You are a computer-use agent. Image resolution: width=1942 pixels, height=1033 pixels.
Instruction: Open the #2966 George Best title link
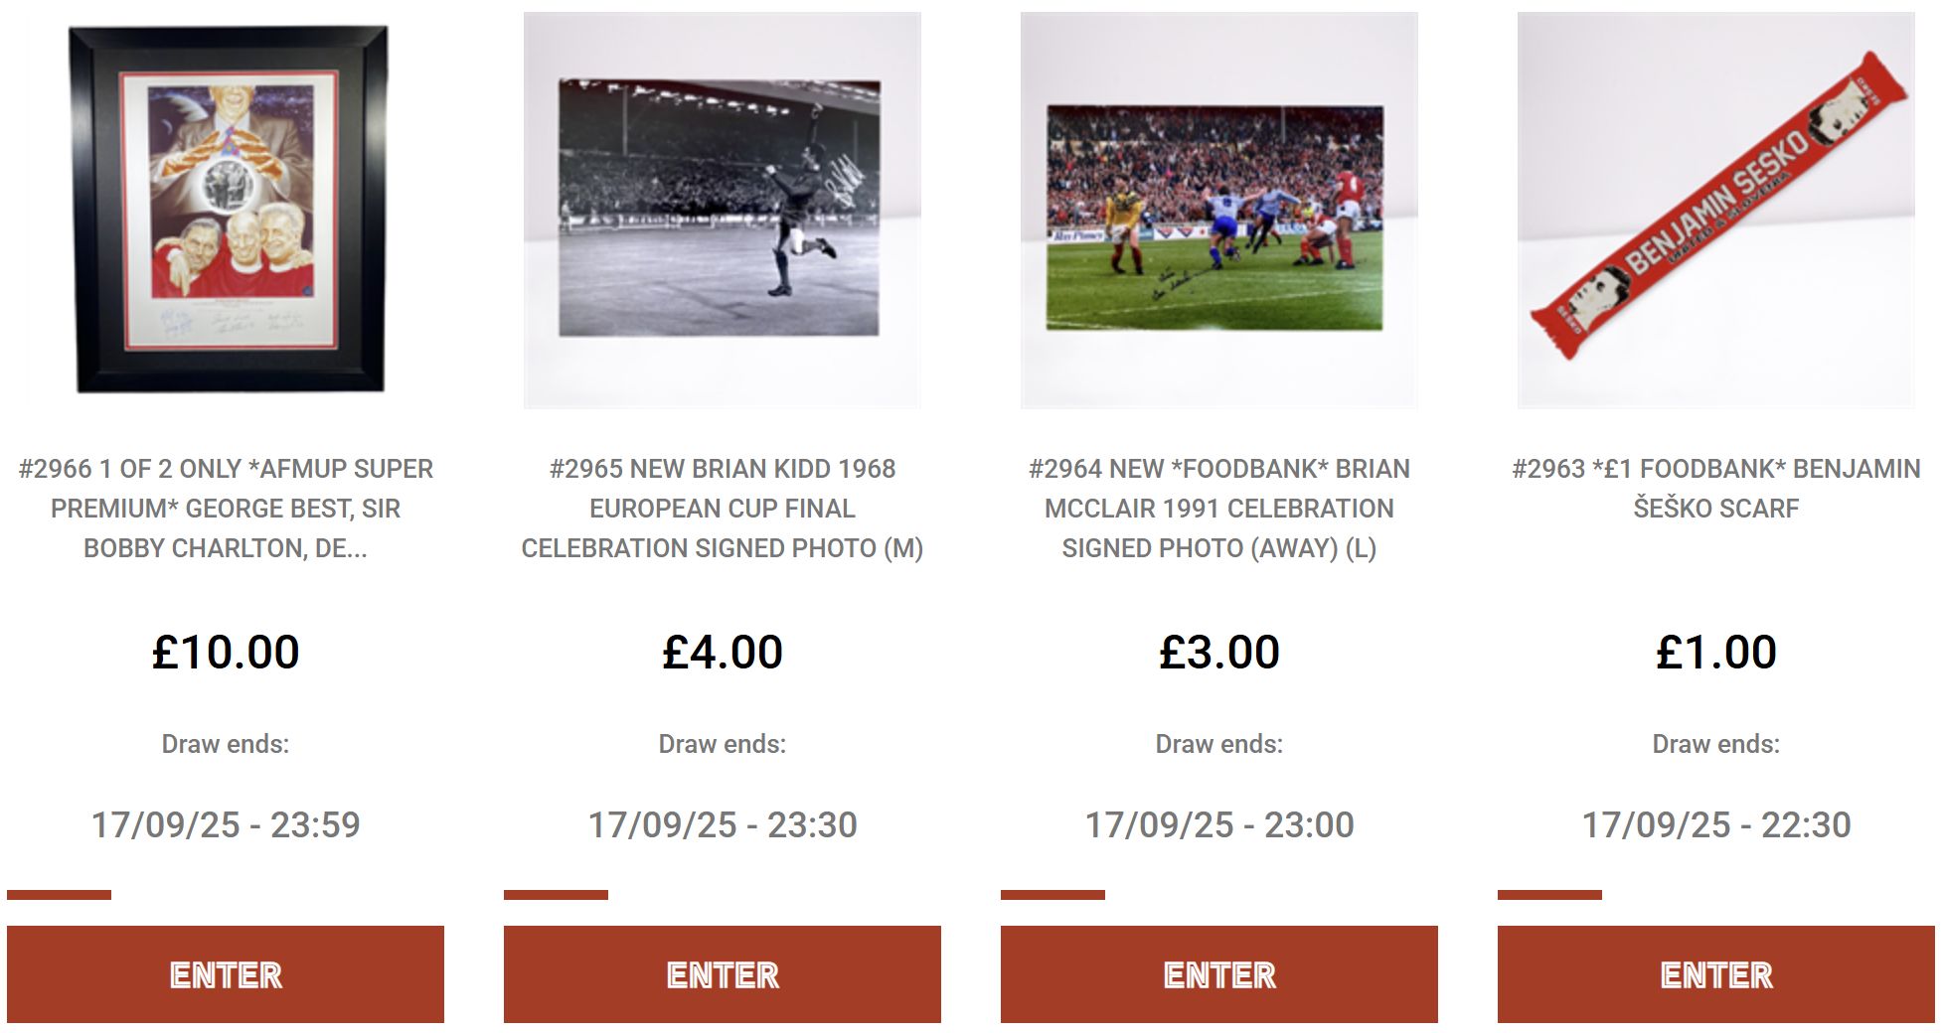(226, 509)
